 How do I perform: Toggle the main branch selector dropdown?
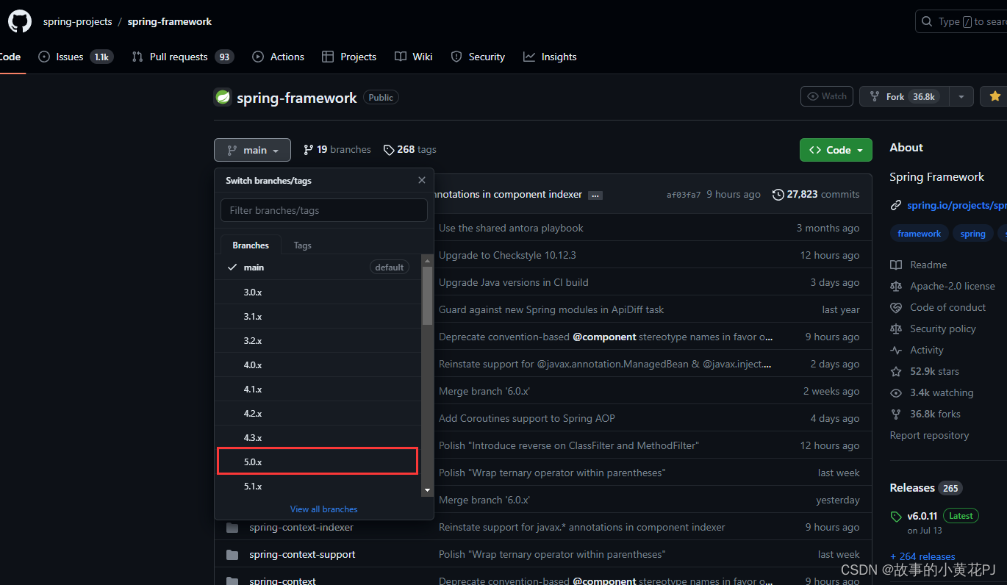point(252,150)
